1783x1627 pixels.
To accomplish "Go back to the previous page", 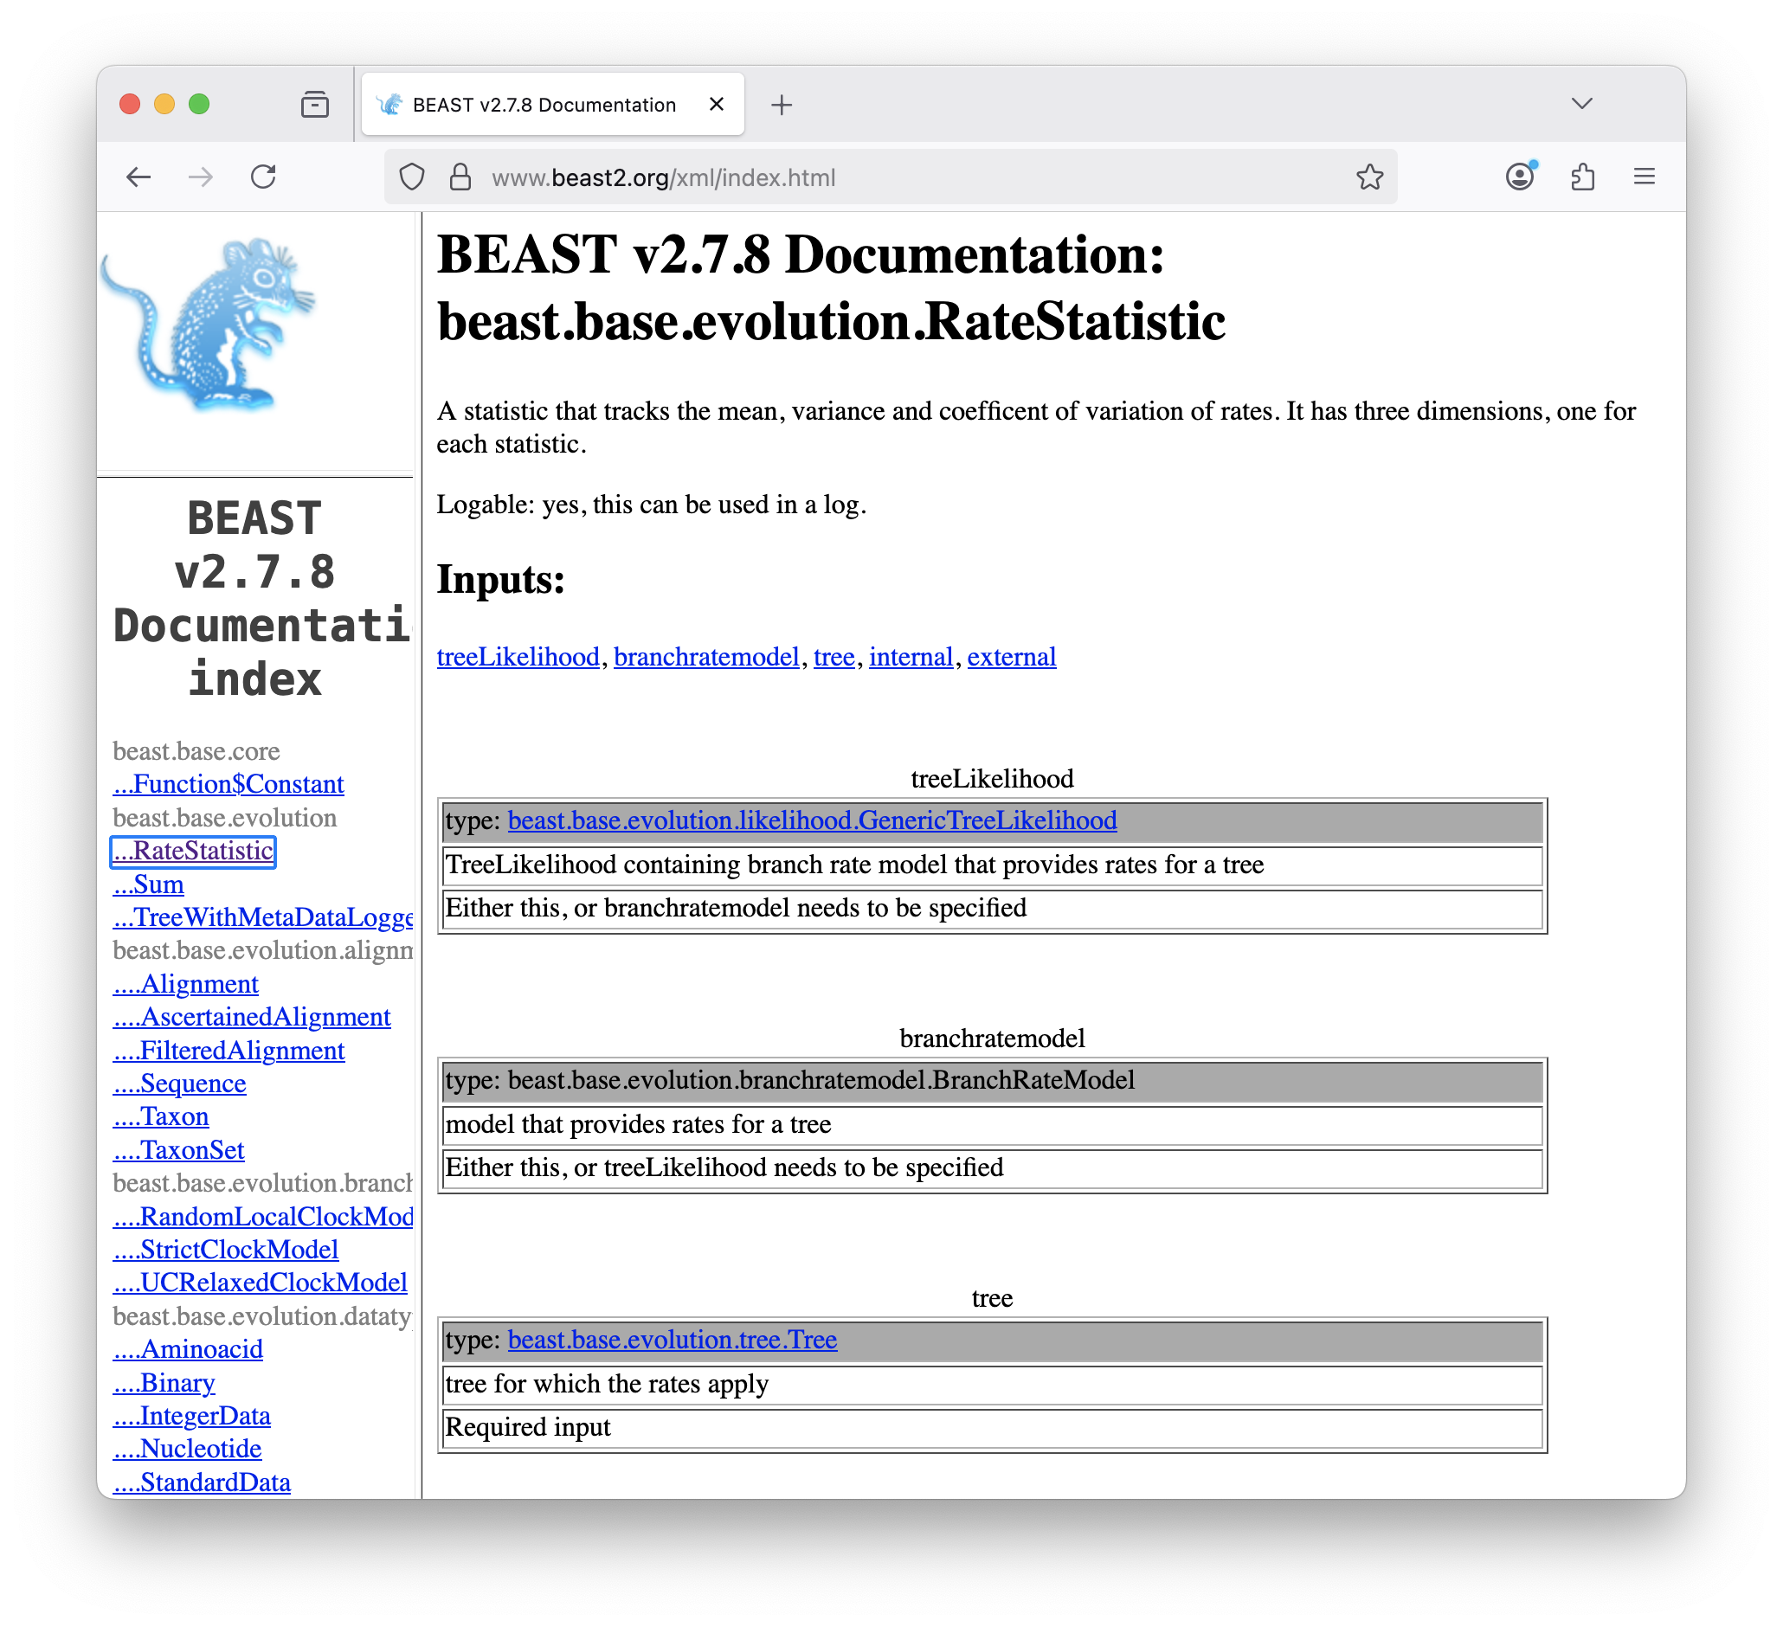I will (138, 177).
